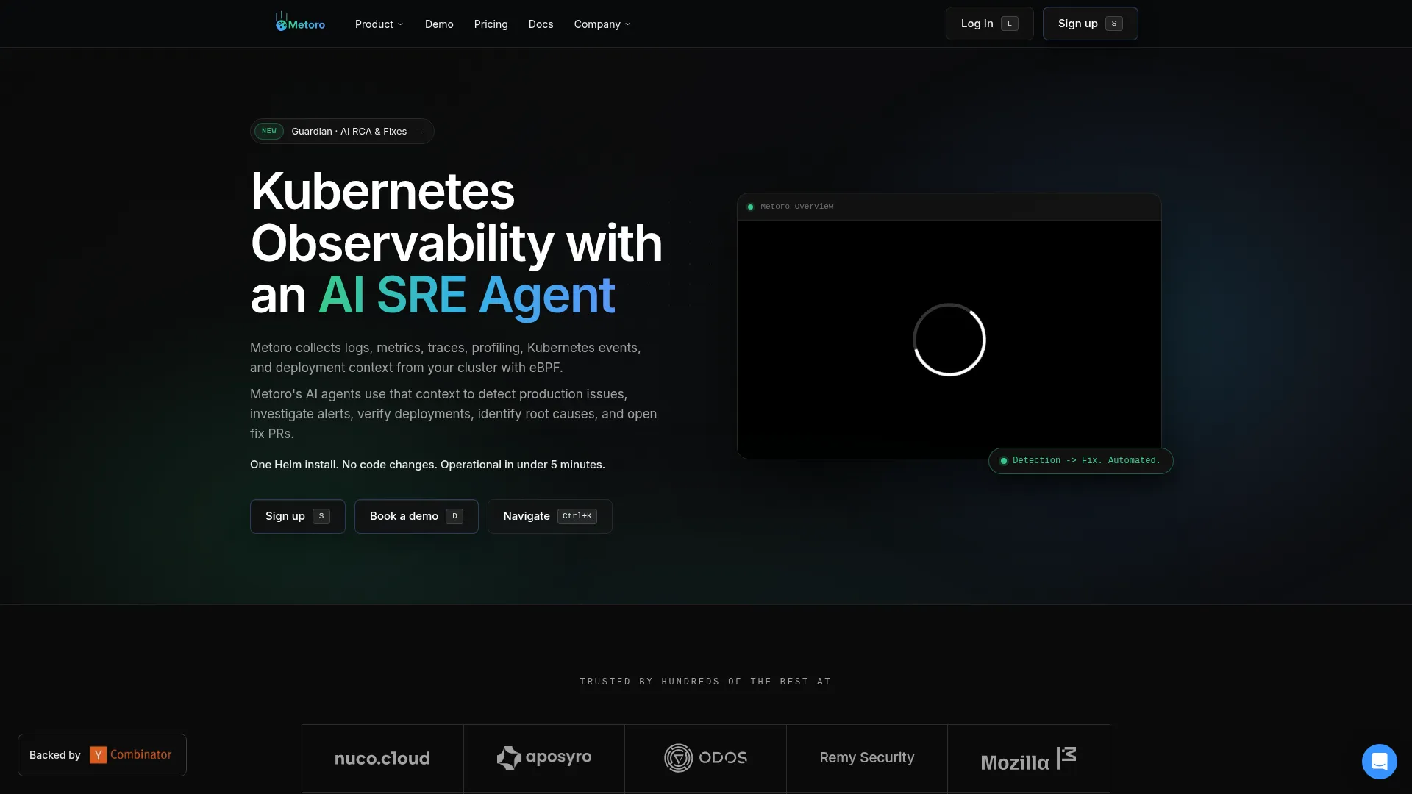1412x794 pixels.
Task: Open the Navigate command palette button
Action: point(550,516)
